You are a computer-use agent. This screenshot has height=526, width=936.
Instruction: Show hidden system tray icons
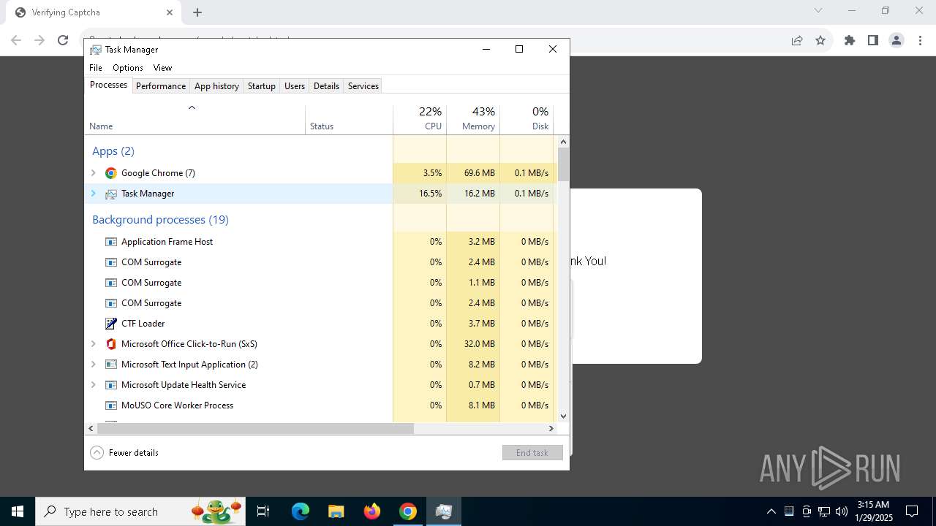tap(771, 511)
